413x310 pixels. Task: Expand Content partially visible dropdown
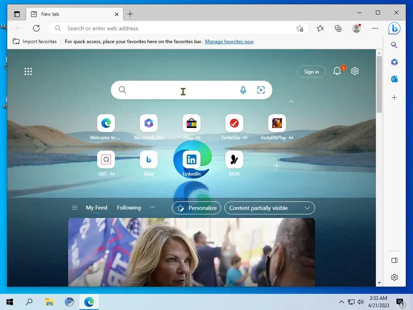click(269, 208)
